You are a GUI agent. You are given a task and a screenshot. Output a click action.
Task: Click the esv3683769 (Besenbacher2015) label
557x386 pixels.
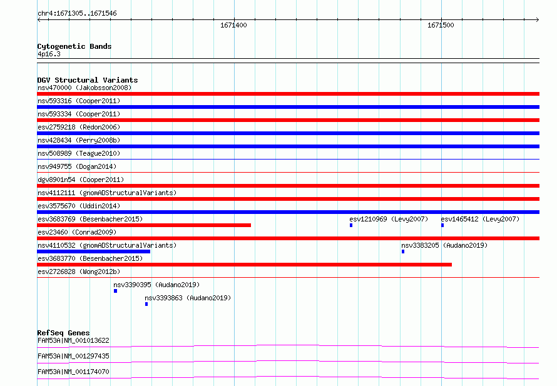click(x=90, y=219)
